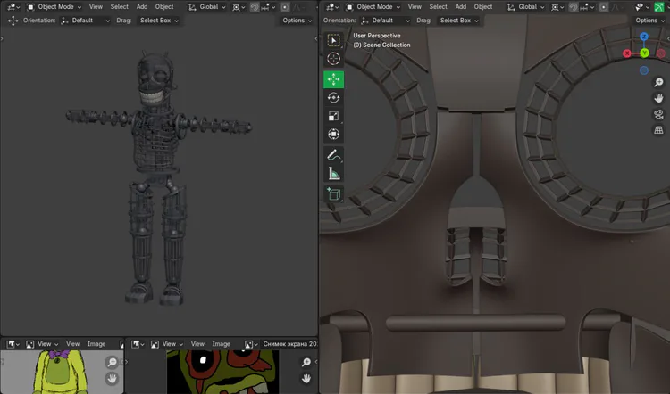
Task: Click pan hand icon in right 3D viewport
Action: tap(658, 98)
